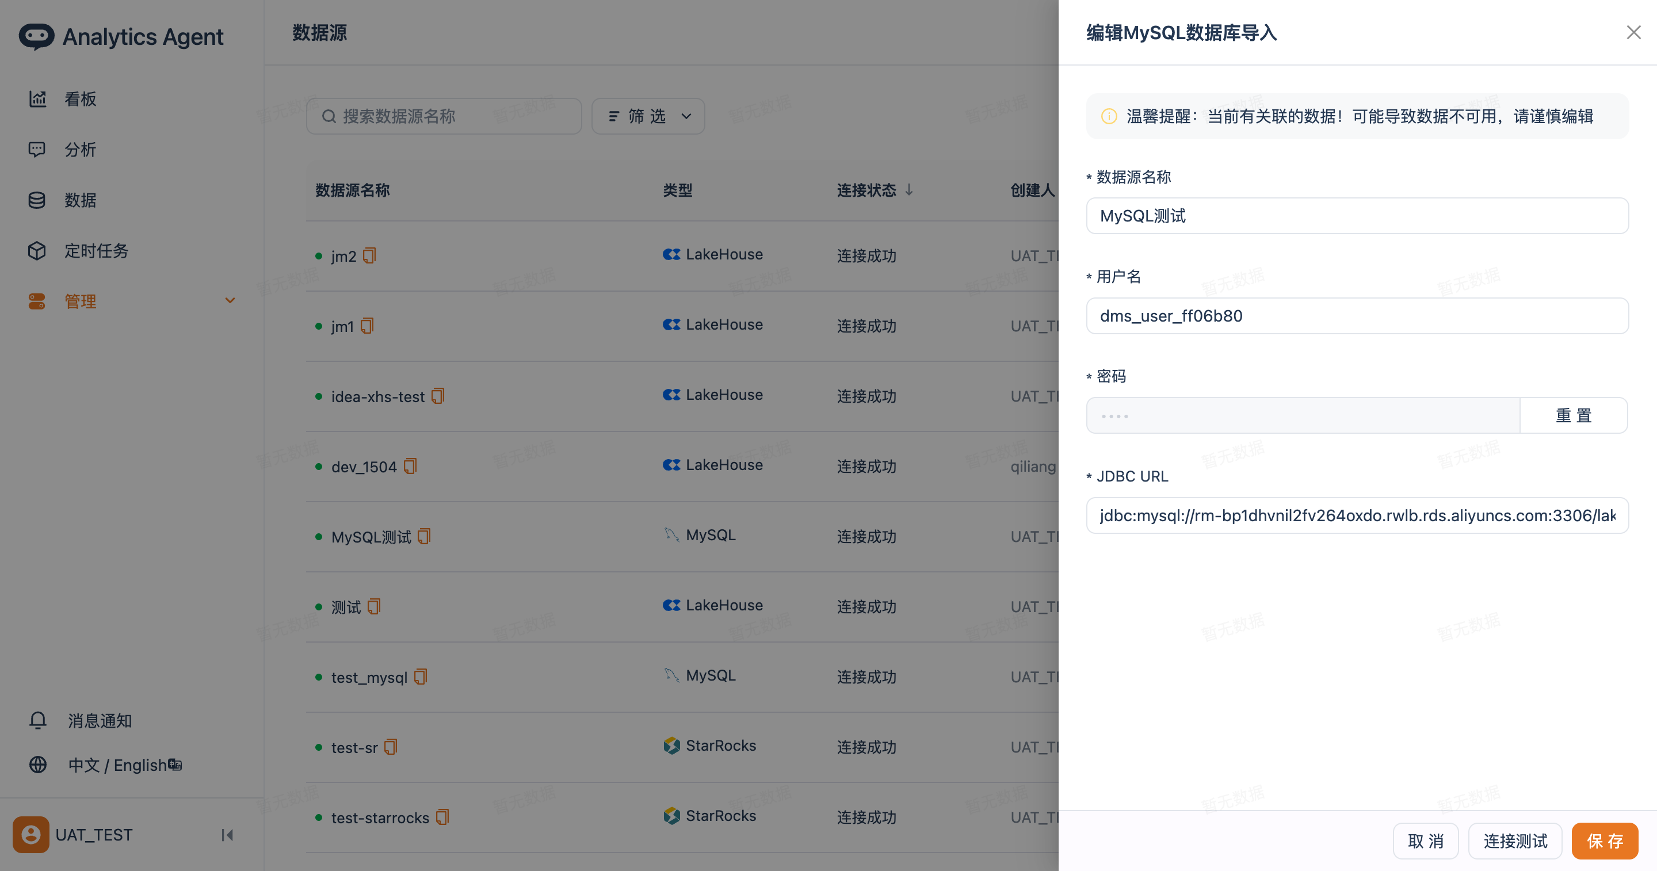
Task: Click the LakeHouse icon in jm2 row
Action: [671, 255]
